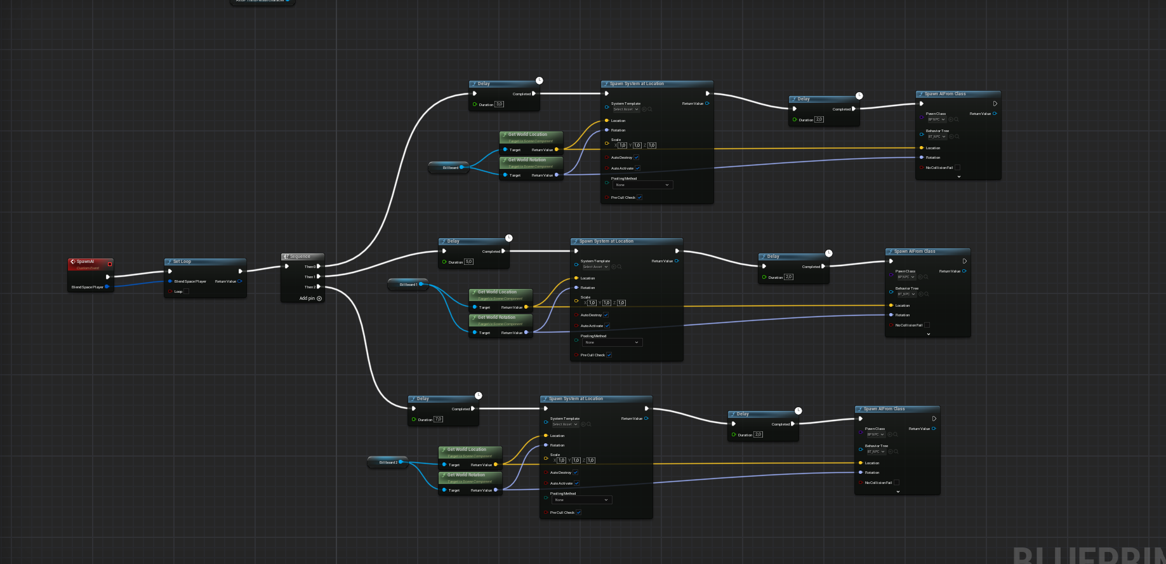Open Pooling Method dropdown following the 7,0 Delay
1166x564 pixels.
(x=580, y=500)
